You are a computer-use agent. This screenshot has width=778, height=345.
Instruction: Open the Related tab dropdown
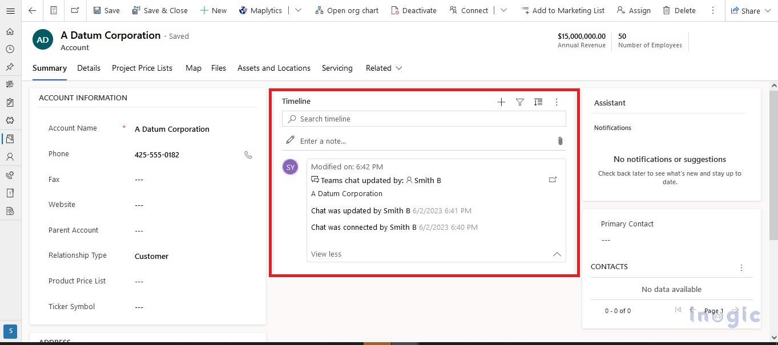384,68
